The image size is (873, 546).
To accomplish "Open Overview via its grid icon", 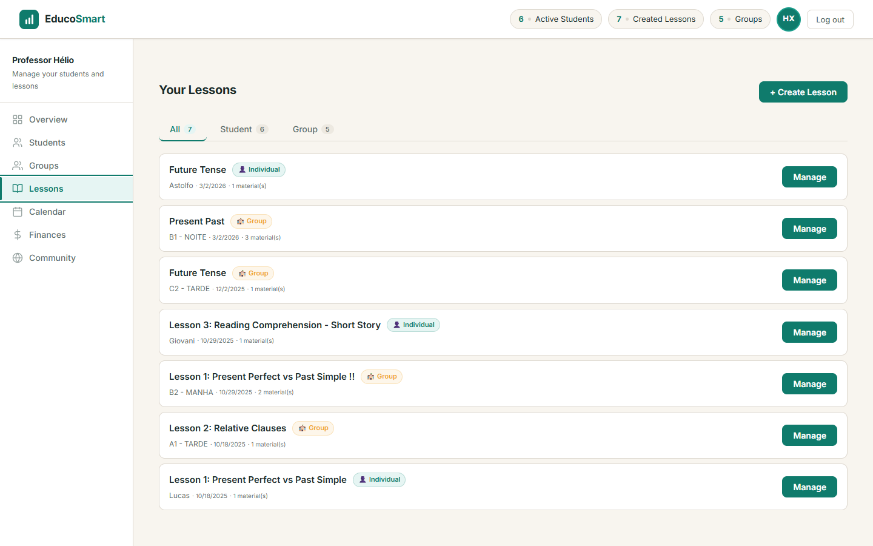I will click(x=18, y=120).
